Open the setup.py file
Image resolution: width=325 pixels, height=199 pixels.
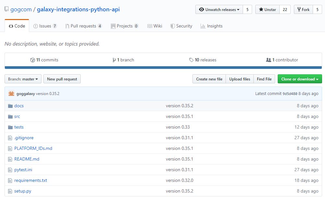click(x=23, y=191)
